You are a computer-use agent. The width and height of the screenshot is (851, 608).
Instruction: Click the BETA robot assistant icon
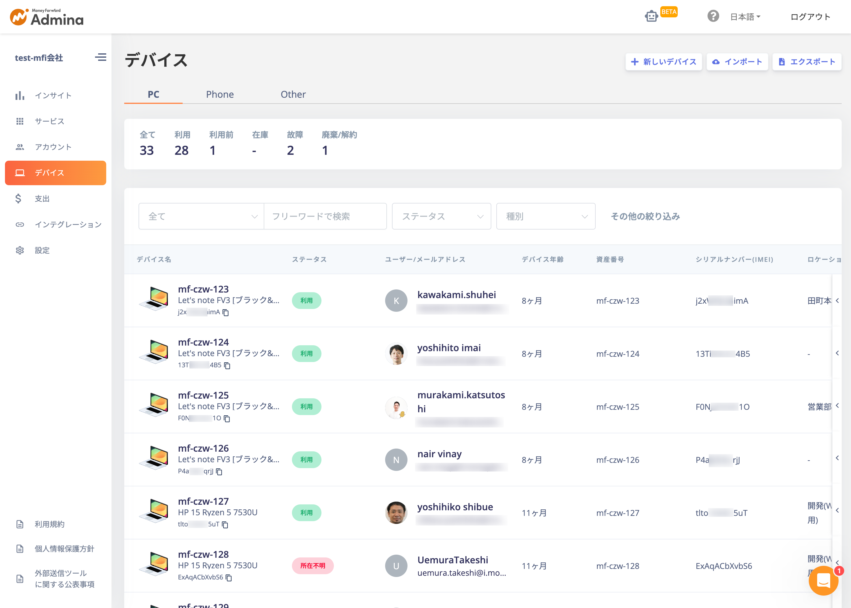(x=651, y=16)
